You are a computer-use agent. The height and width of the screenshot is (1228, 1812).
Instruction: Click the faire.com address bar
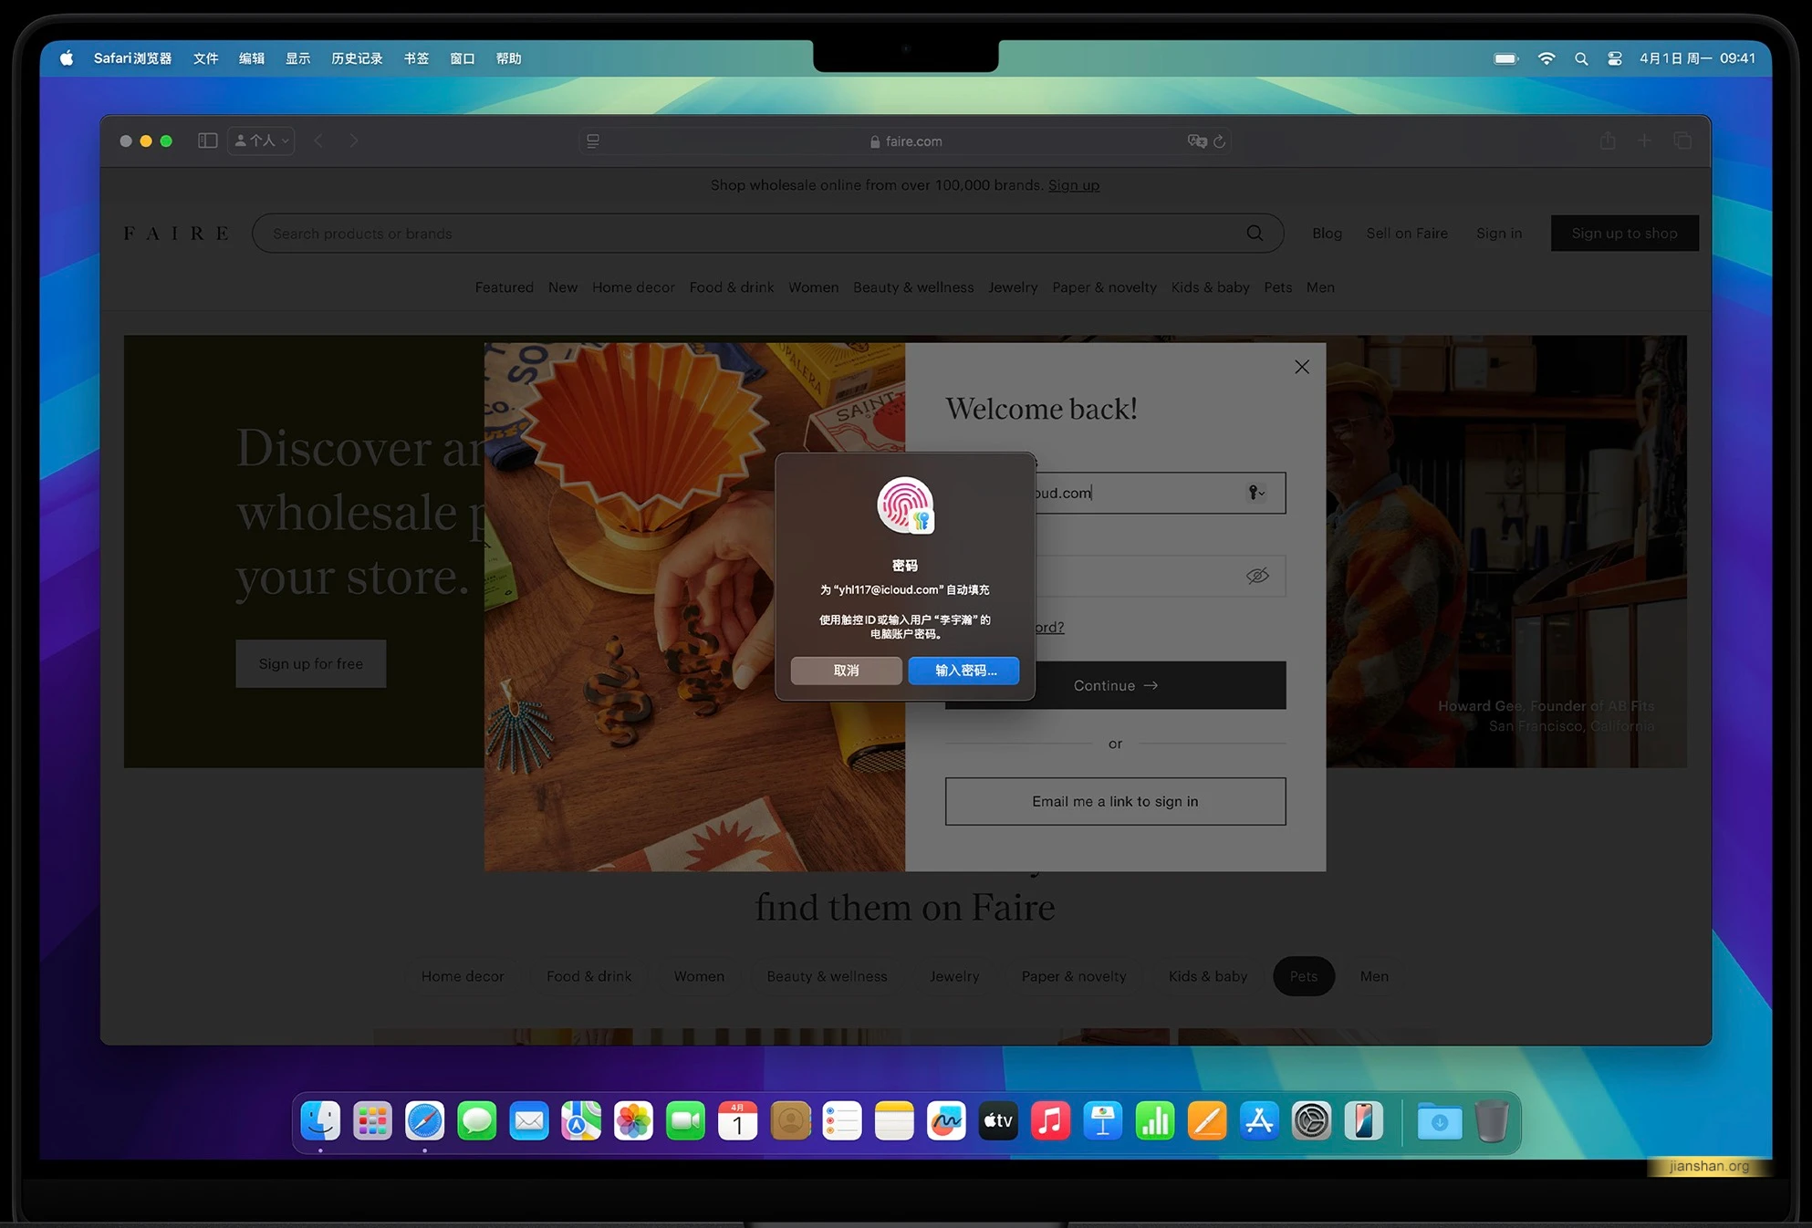[905, 140]
